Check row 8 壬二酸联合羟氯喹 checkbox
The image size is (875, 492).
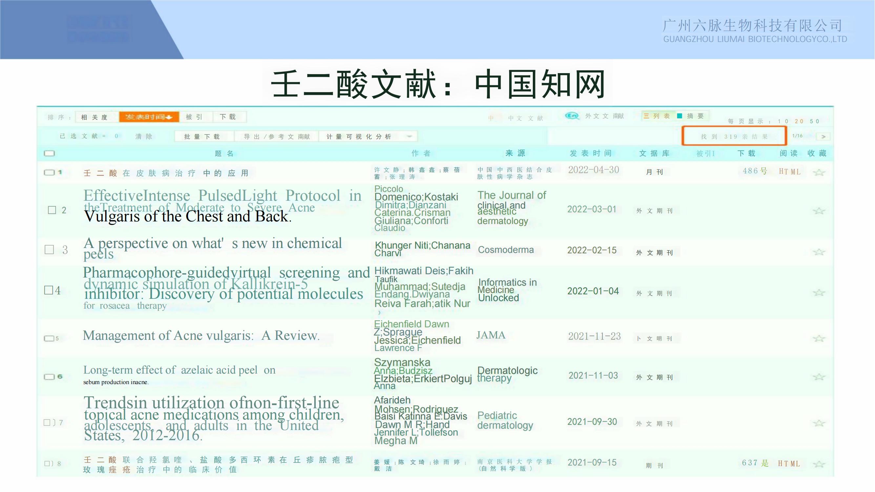pos(48,463)
